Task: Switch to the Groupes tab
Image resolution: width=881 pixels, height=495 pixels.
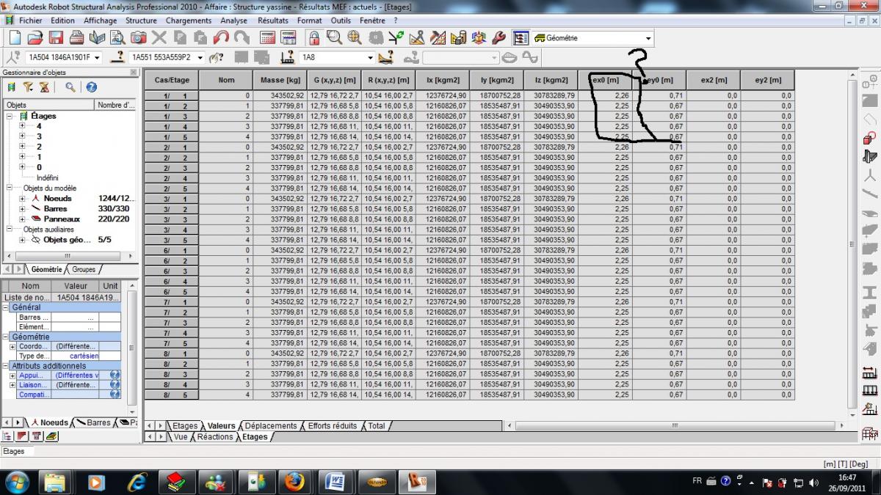Action: [x=84, y=269]
